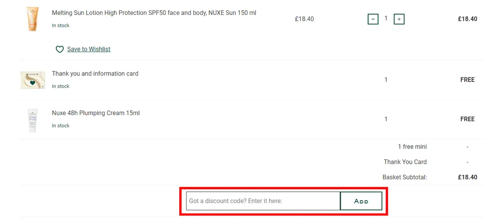The height and width of the screenshot is (221, 498).
Task: Open Thank you card thumbnail image
Action: point(33,80)
